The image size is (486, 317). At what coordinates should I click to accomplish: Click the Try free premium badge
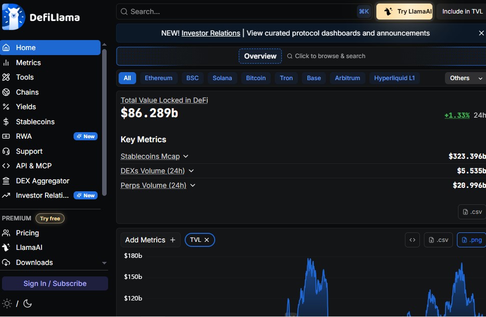pos(50,218)
